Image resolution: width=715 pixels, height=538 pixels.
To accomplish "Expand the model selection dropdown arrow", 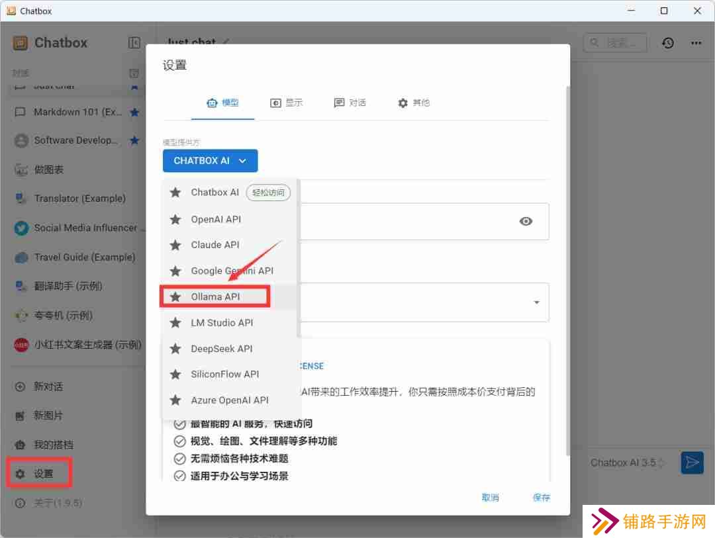I will click(x=537, y=302).
